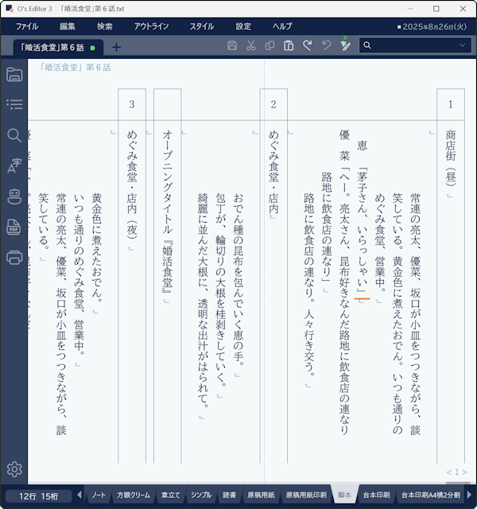Click the paste clipboard toolbar icon
The width and height of the screenshot is (477, 509).
coord(289,46)
